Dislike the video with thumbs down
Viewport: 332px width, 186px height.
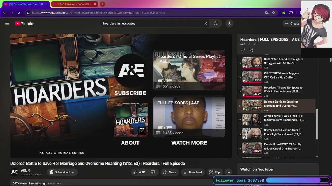click(153, 172)
